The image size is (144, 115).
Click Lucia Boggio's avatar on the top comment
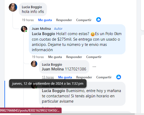(x=13, y=7)
